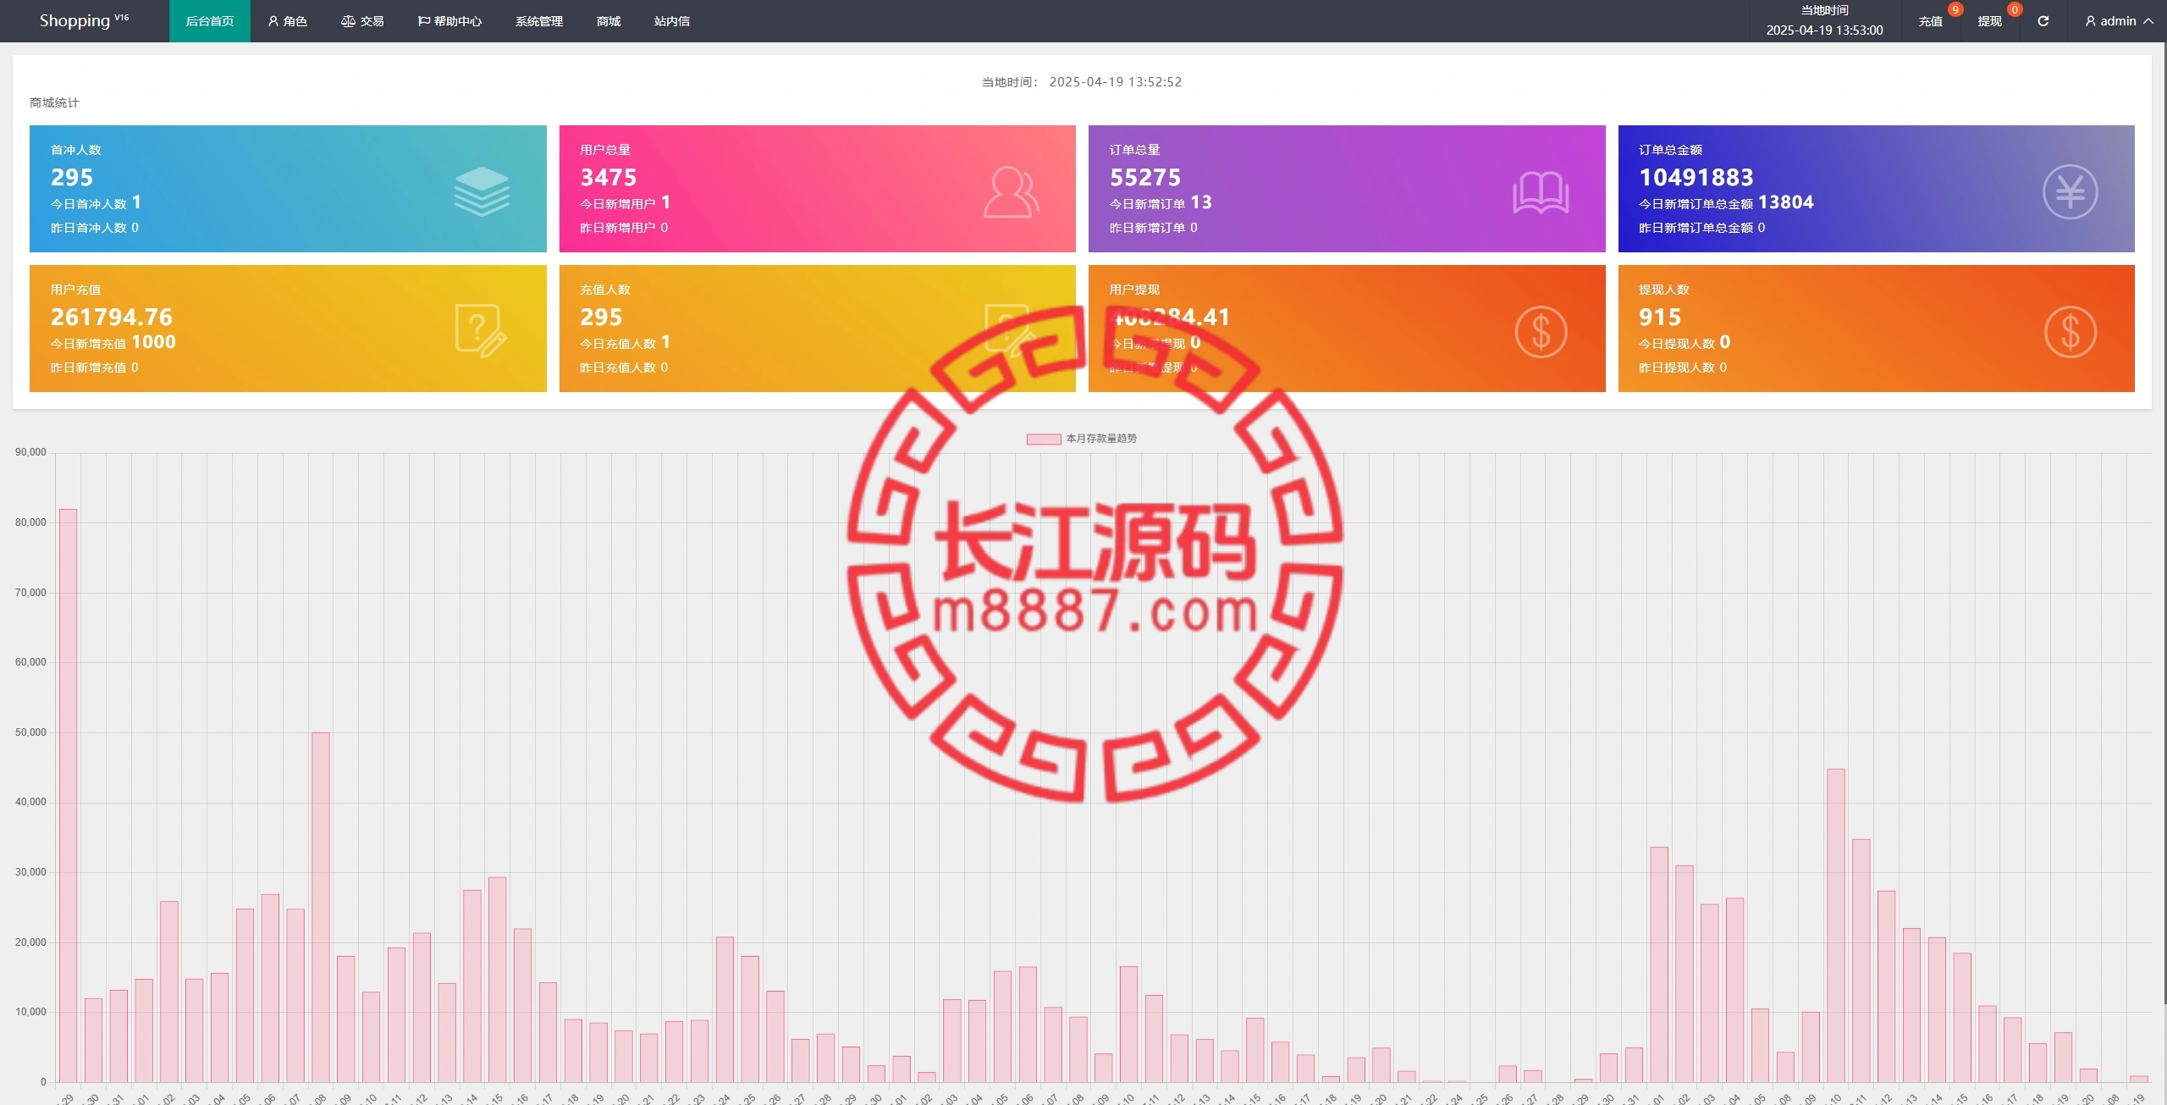Click the refresh icon in top bar
The width and height of the screenshot is (2167, 1105).
2043,21
